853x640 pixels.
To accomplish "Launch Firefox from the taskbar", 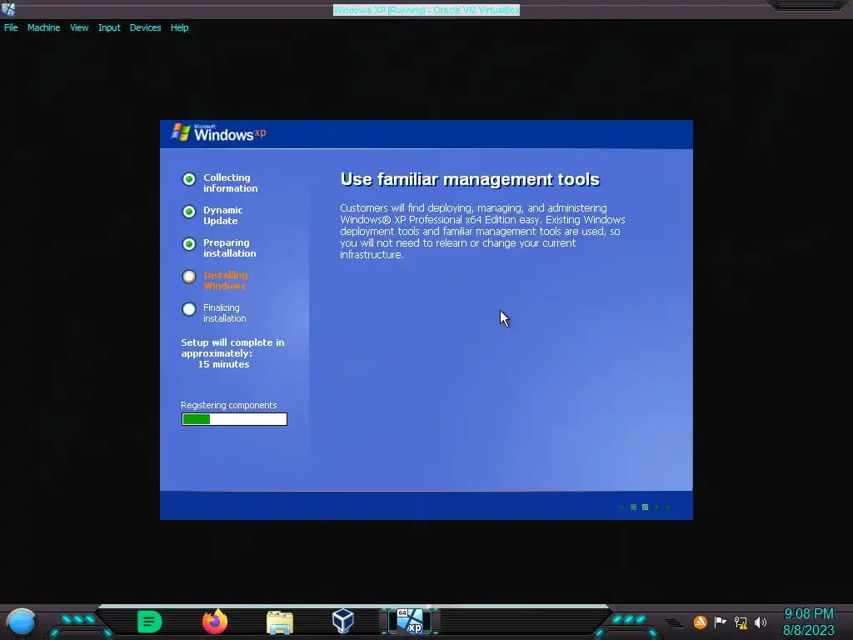I will [x=215, y=622].
